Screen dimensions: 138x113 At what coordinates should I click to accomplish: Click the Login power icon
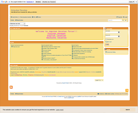[x=124, y=17]
